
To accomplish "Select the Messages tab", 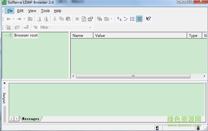I will click(x=31, y=119).
